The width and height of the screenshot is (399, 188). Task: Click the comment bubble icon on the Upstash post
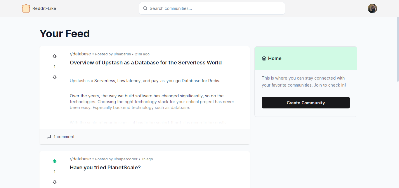tap(49, 137)
